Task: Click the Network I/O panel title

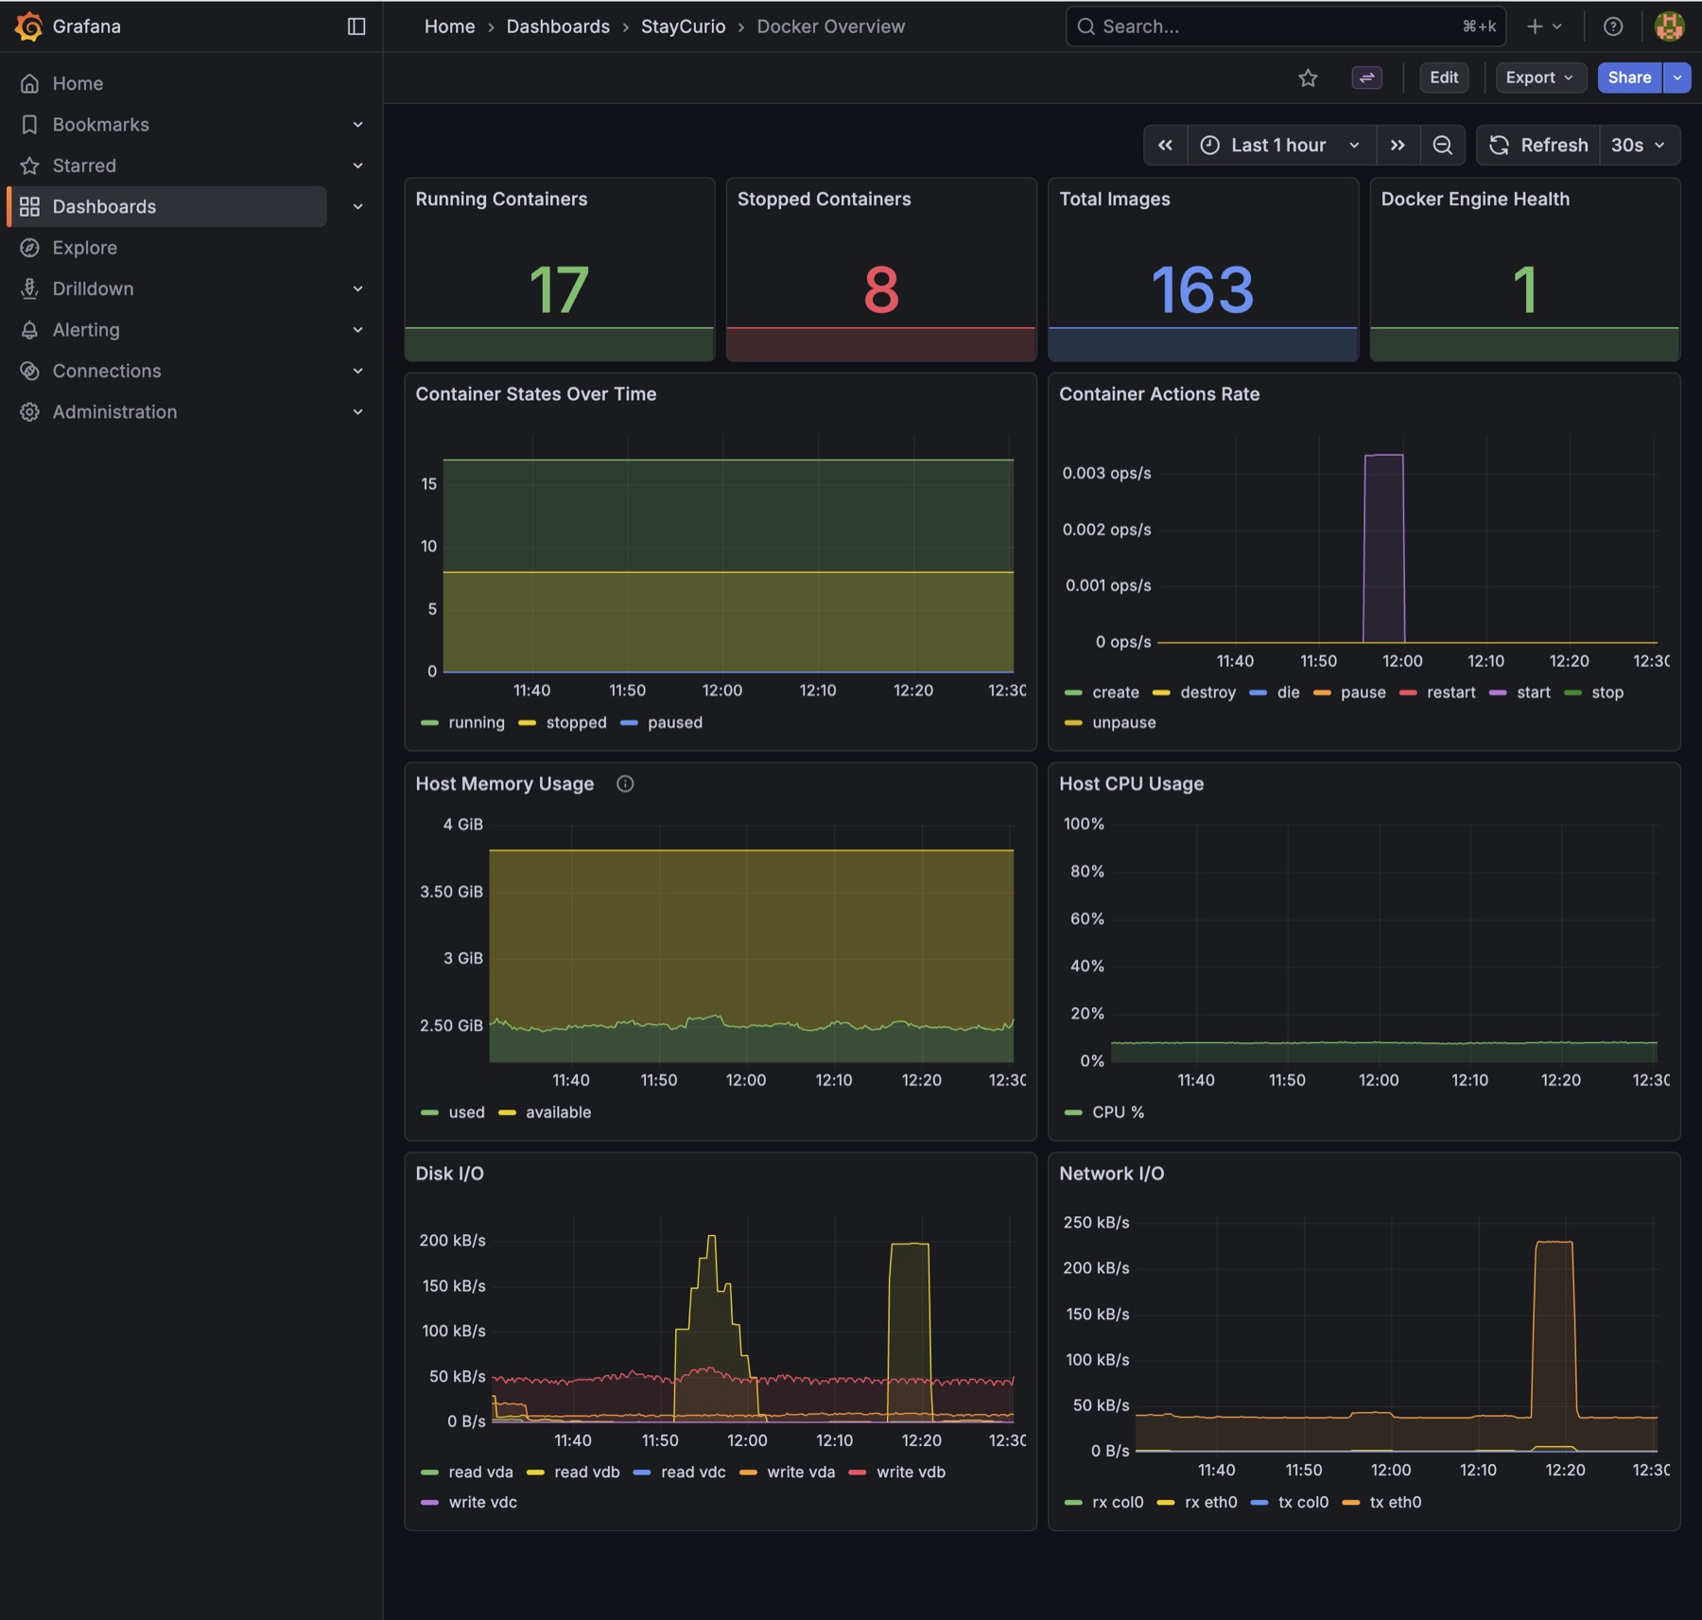Action: [1111, 1174]
